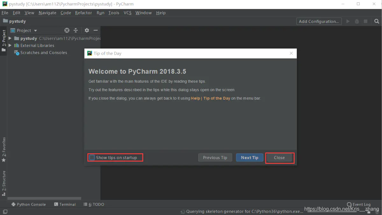Open the Terminal tool window tab
This screenshot has width=382, height=215.
tap(65, 205)
